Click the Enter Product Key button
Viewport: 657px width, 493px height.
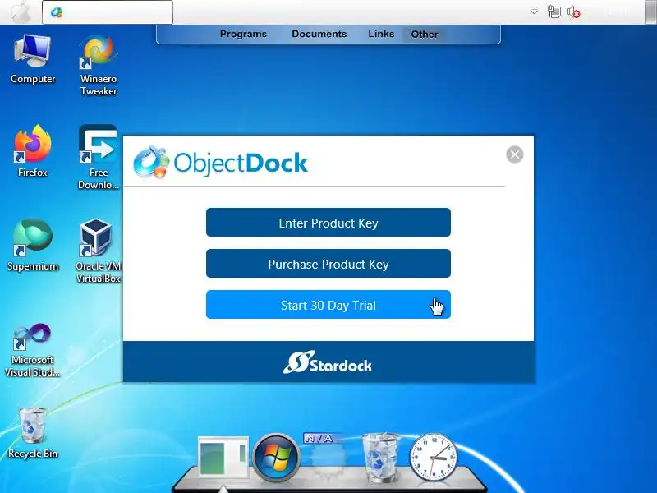tap(328, 223)
